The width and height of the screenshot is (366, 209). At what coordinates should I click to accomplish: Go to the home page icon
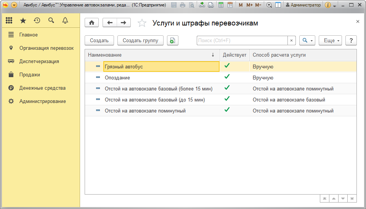coord(91,23)
